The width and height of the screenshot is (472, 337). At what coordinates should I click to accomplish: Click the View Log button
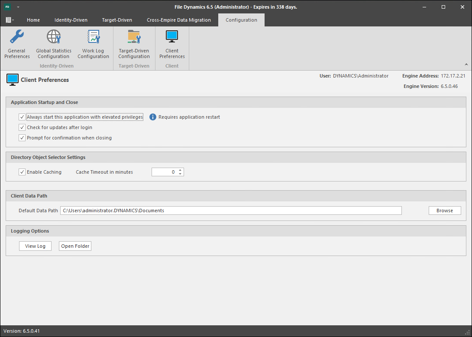click(35, 246)
